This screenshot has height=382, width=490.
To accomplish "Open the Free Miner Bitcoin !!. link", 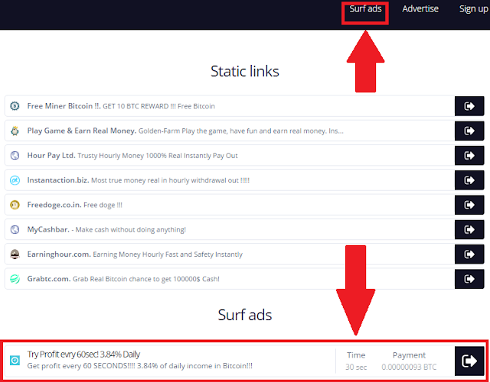I will click(64, 106).
